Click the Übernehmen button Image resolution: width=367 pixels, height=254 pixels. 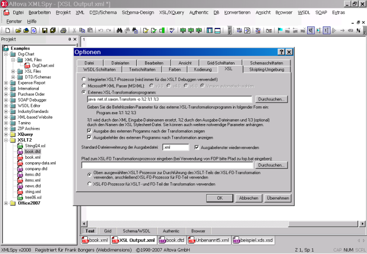(x=278, y=198)
